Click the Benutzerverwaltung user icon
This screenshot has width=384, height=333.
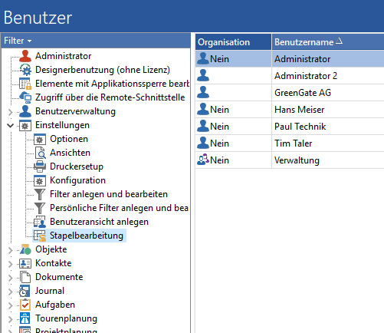(x=25, y=111)
